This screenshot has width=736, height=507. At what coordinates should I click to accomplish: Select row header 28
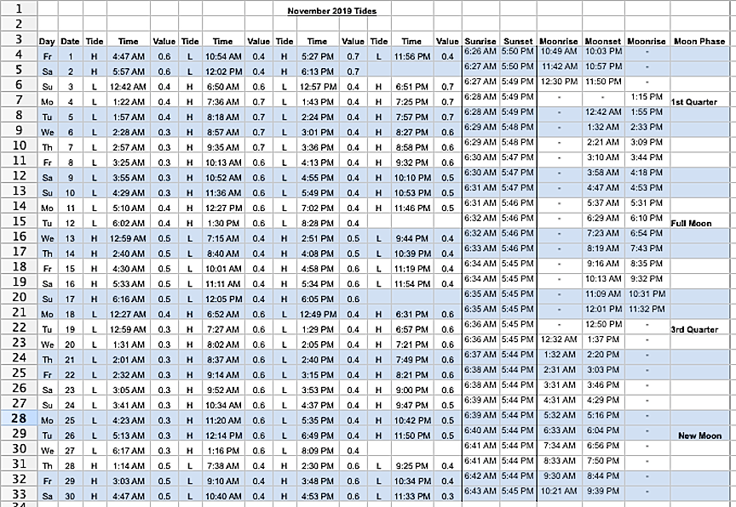coord(17,419)
